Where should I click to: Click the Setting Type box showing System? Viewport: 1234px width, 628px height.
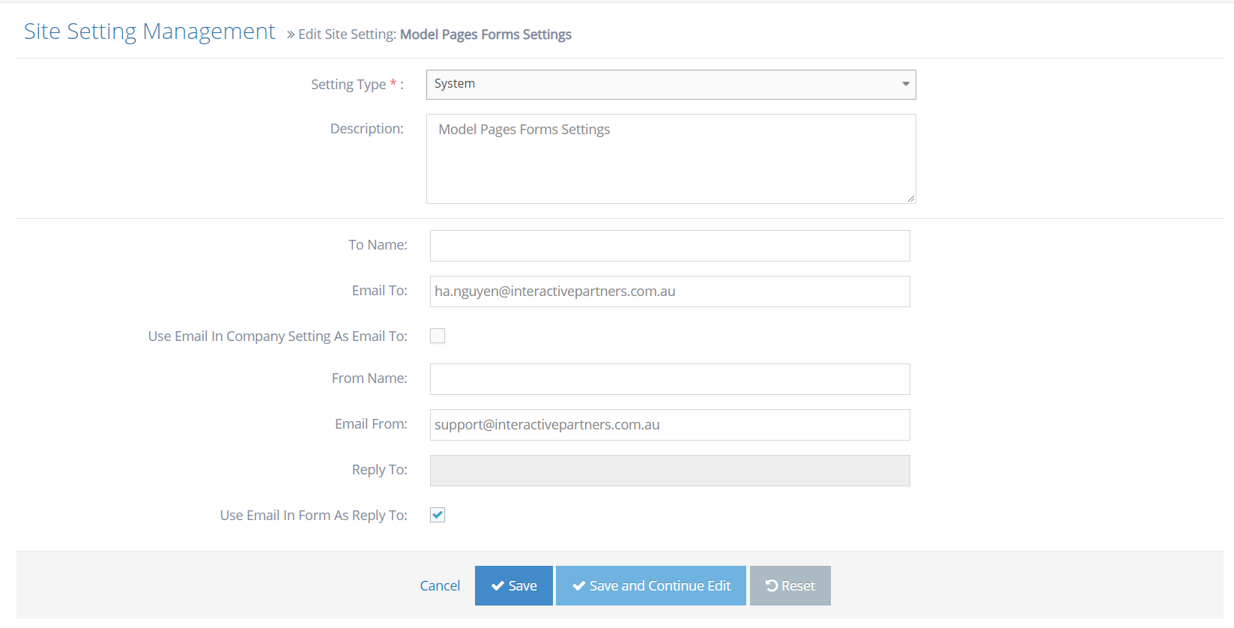[x=659, y=85]
